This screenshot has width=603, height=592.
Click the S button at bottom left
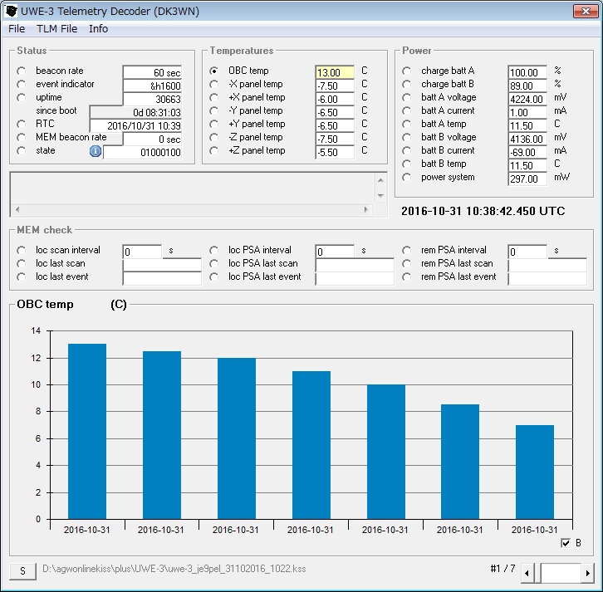click(x=22, y=571)
